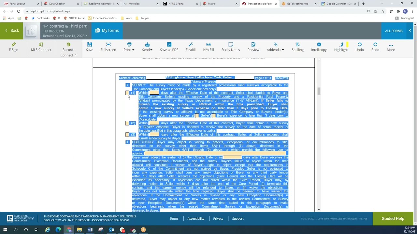The width and height of the screenshot is (417, 234).
Task: Open the E-Sign tool
Action: [x=13, y=47]
